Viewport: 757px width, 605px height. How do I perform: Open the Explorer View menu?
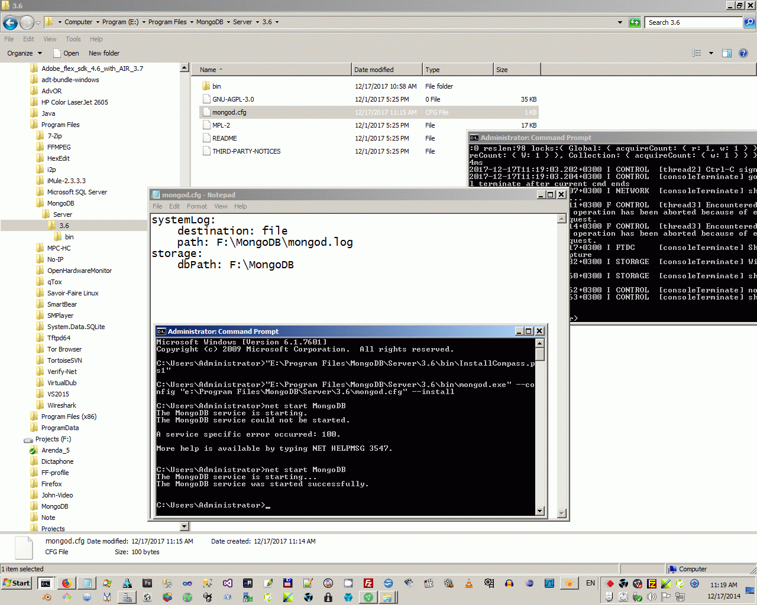[50, 39]
